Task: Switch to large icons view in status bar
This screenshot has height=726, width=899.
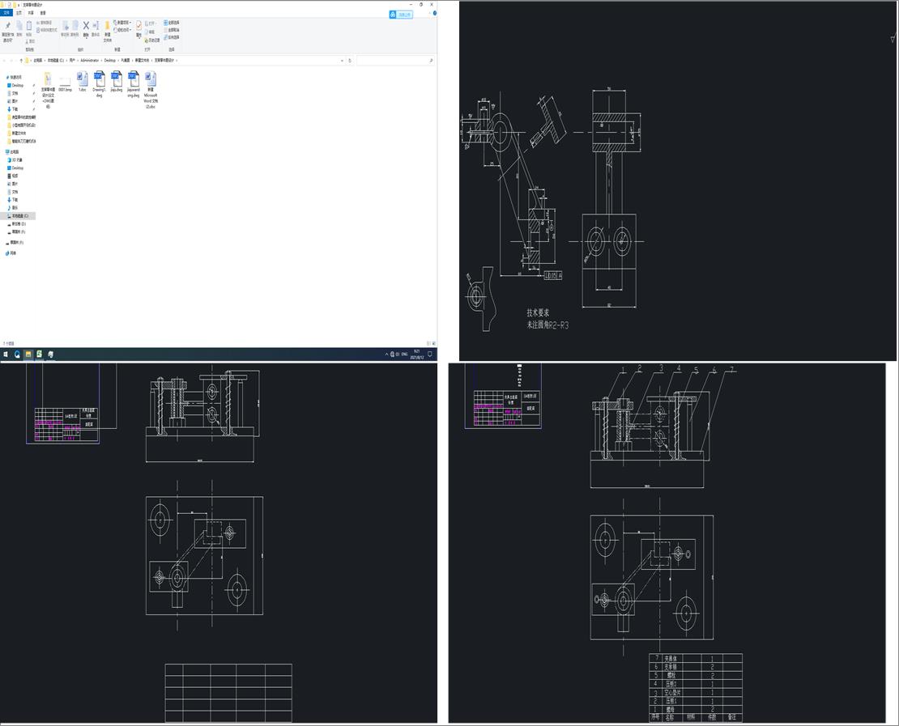Action: (433, 343)
